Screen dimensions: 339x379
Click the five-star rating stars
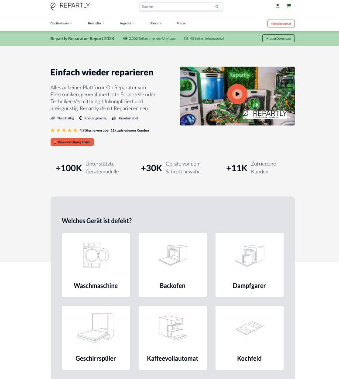[64, 130]
